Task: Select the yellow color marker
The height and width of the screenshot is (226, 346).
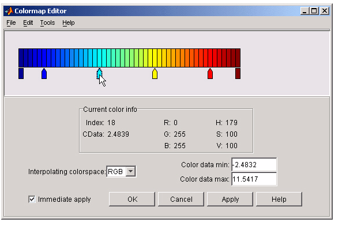Action: (155, 73)
